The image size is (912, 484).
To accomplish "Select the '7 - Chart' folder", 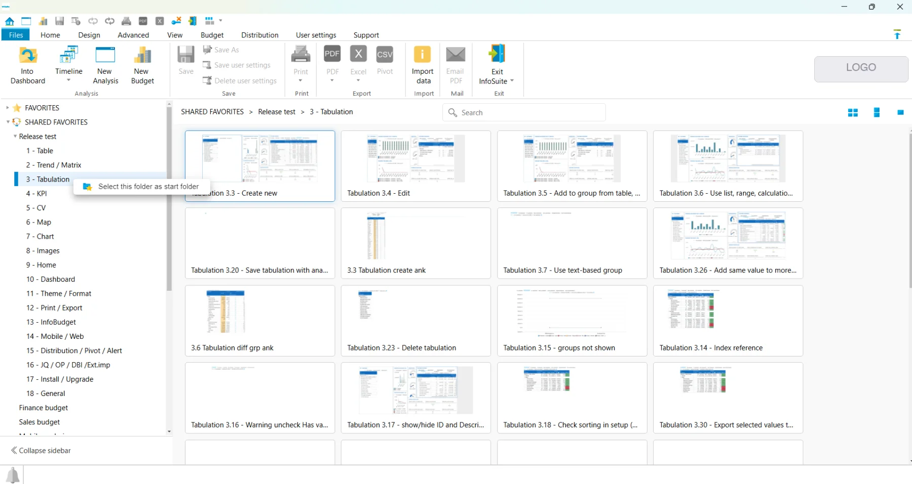I will tap(40, 236).
